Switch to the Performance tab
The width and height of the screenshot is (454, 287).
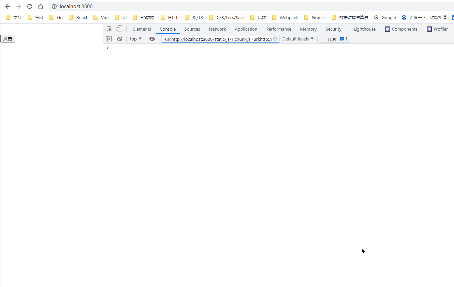pyautogui.click(x=279, y=29)
